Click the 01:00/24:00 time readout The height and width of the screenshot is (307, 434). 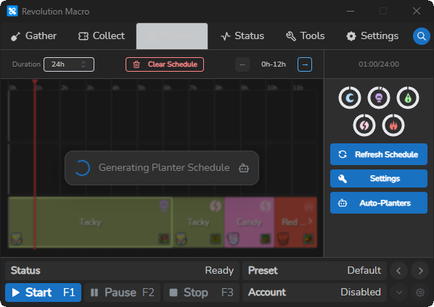[x=379, y=64]
